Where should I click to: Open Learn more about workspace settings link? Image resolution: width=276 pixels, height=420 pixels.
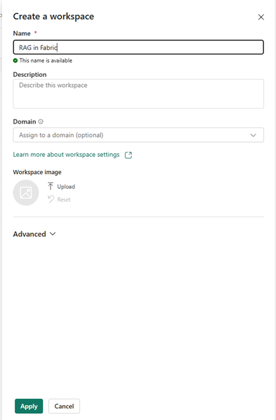(x=66, y=154)
